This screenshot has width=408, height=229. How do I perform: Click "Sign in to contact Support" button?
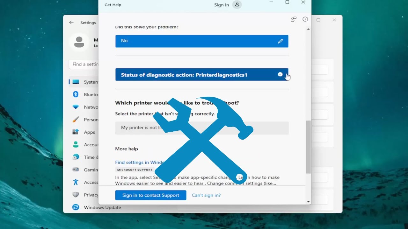151,195
